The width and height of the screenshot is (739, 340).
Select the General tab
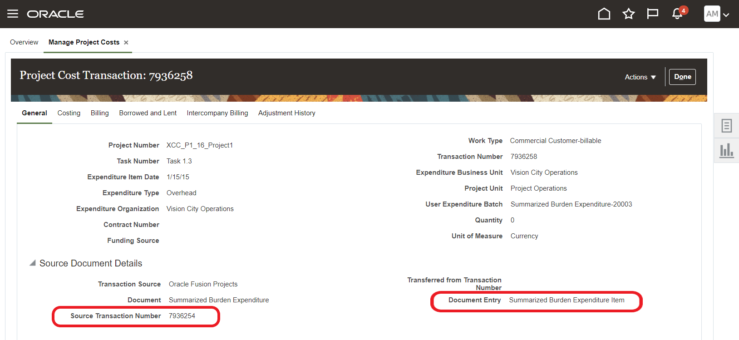click(x=34, y=113)
